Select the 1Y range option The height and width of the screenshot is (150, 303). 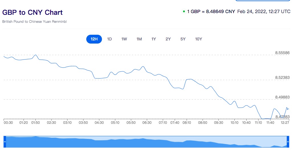tap(153, 39)
